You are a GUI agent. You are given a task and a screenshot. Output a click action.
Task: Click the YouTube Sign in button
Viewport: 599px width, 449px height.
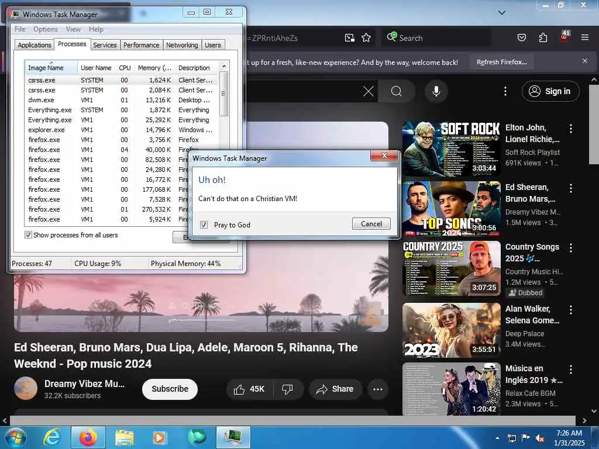tap(550, 91)
